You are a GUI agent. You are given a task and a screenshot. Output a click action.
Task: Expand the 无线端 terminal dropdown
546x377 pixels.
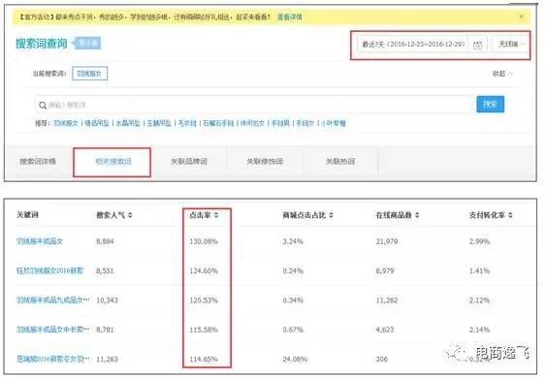pyautogui.click(x=511, y=45)
